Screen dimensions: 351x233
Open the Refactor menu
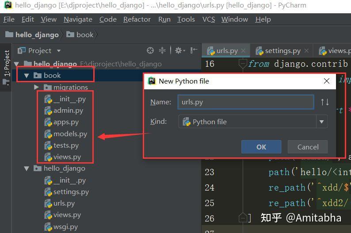tap(137, 19)
